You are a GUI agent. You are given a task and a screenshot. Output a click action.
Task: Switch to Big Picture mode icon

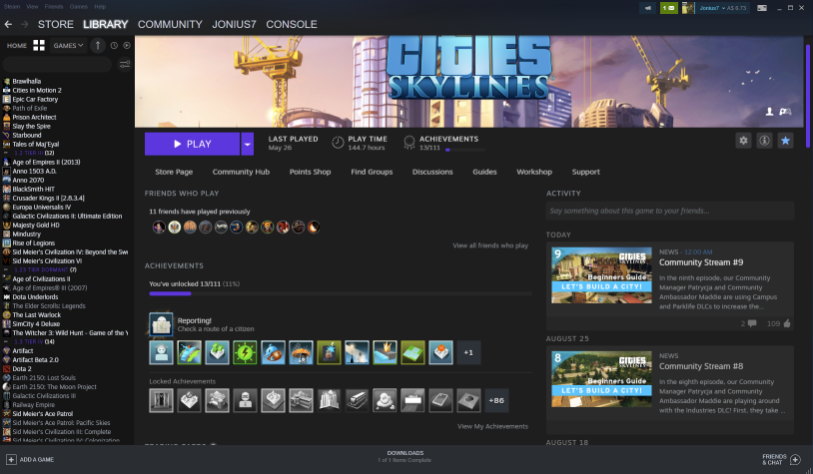762,8
